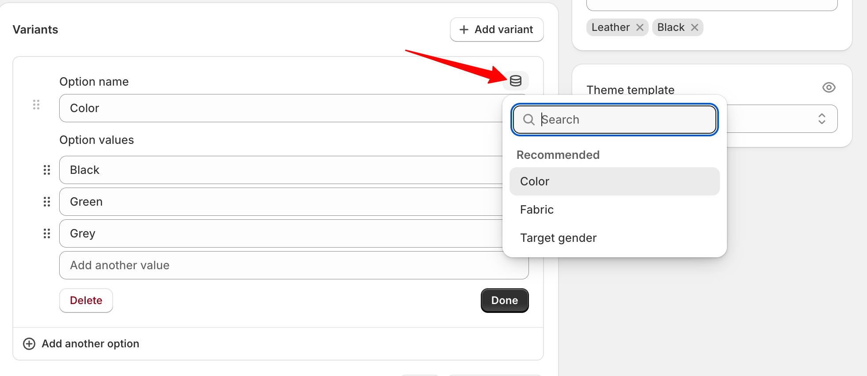Click the drag handle next to Black value
The height and width of the screenshot is (376, 867).
(47, 170)
